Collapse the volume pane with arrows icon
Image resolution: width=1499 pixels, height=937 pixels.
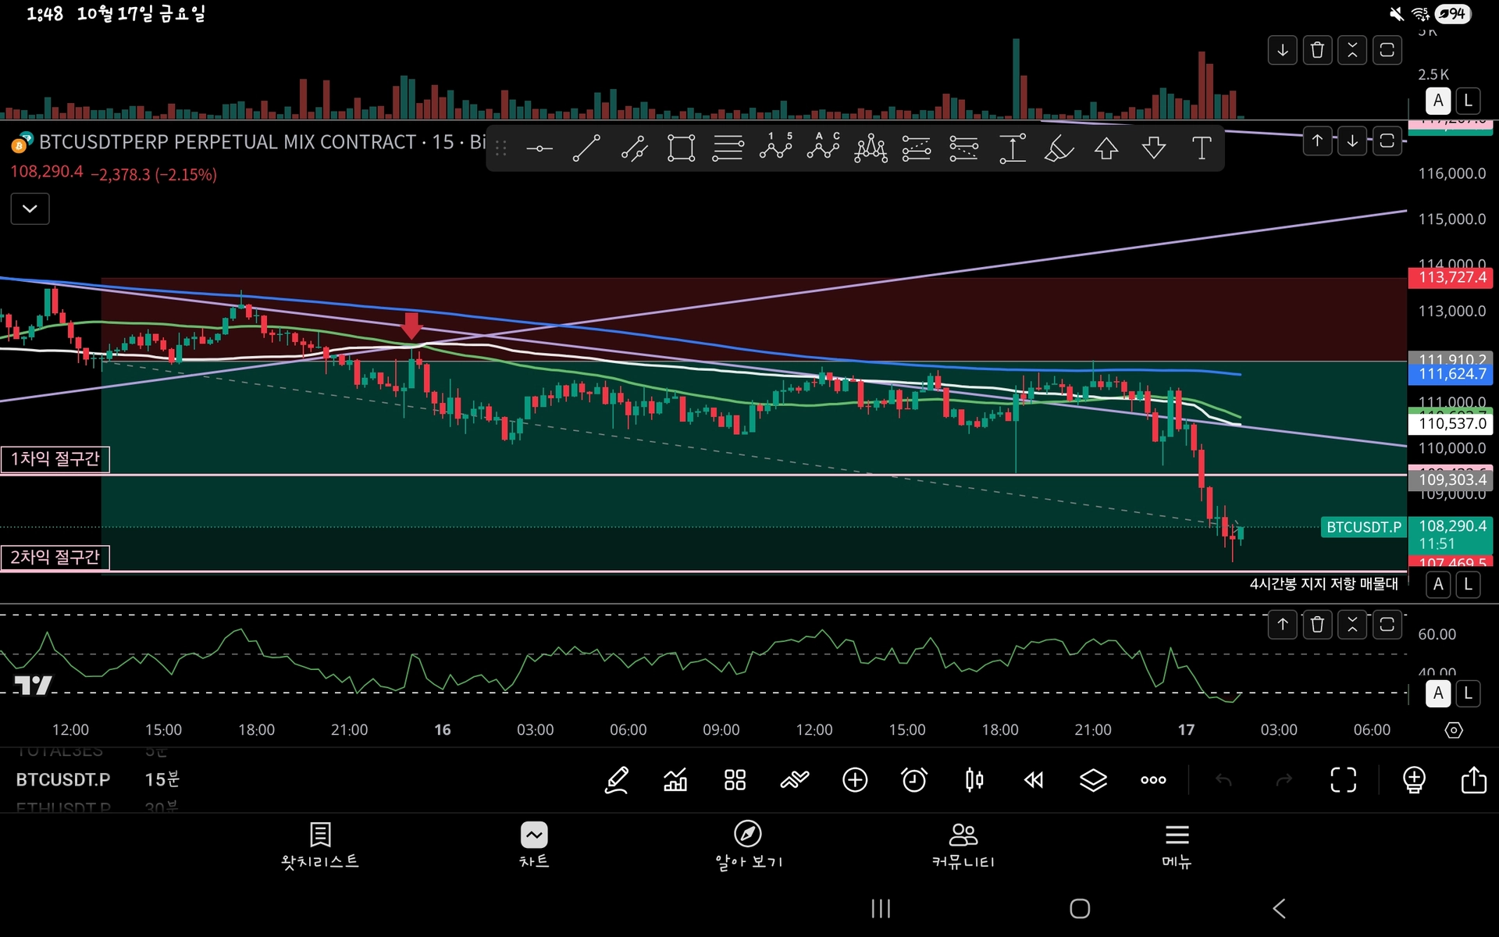point(1352,51)
